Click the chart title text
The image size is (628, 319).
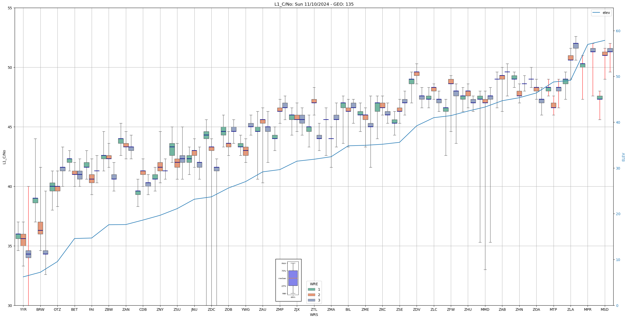coord(314,4)
